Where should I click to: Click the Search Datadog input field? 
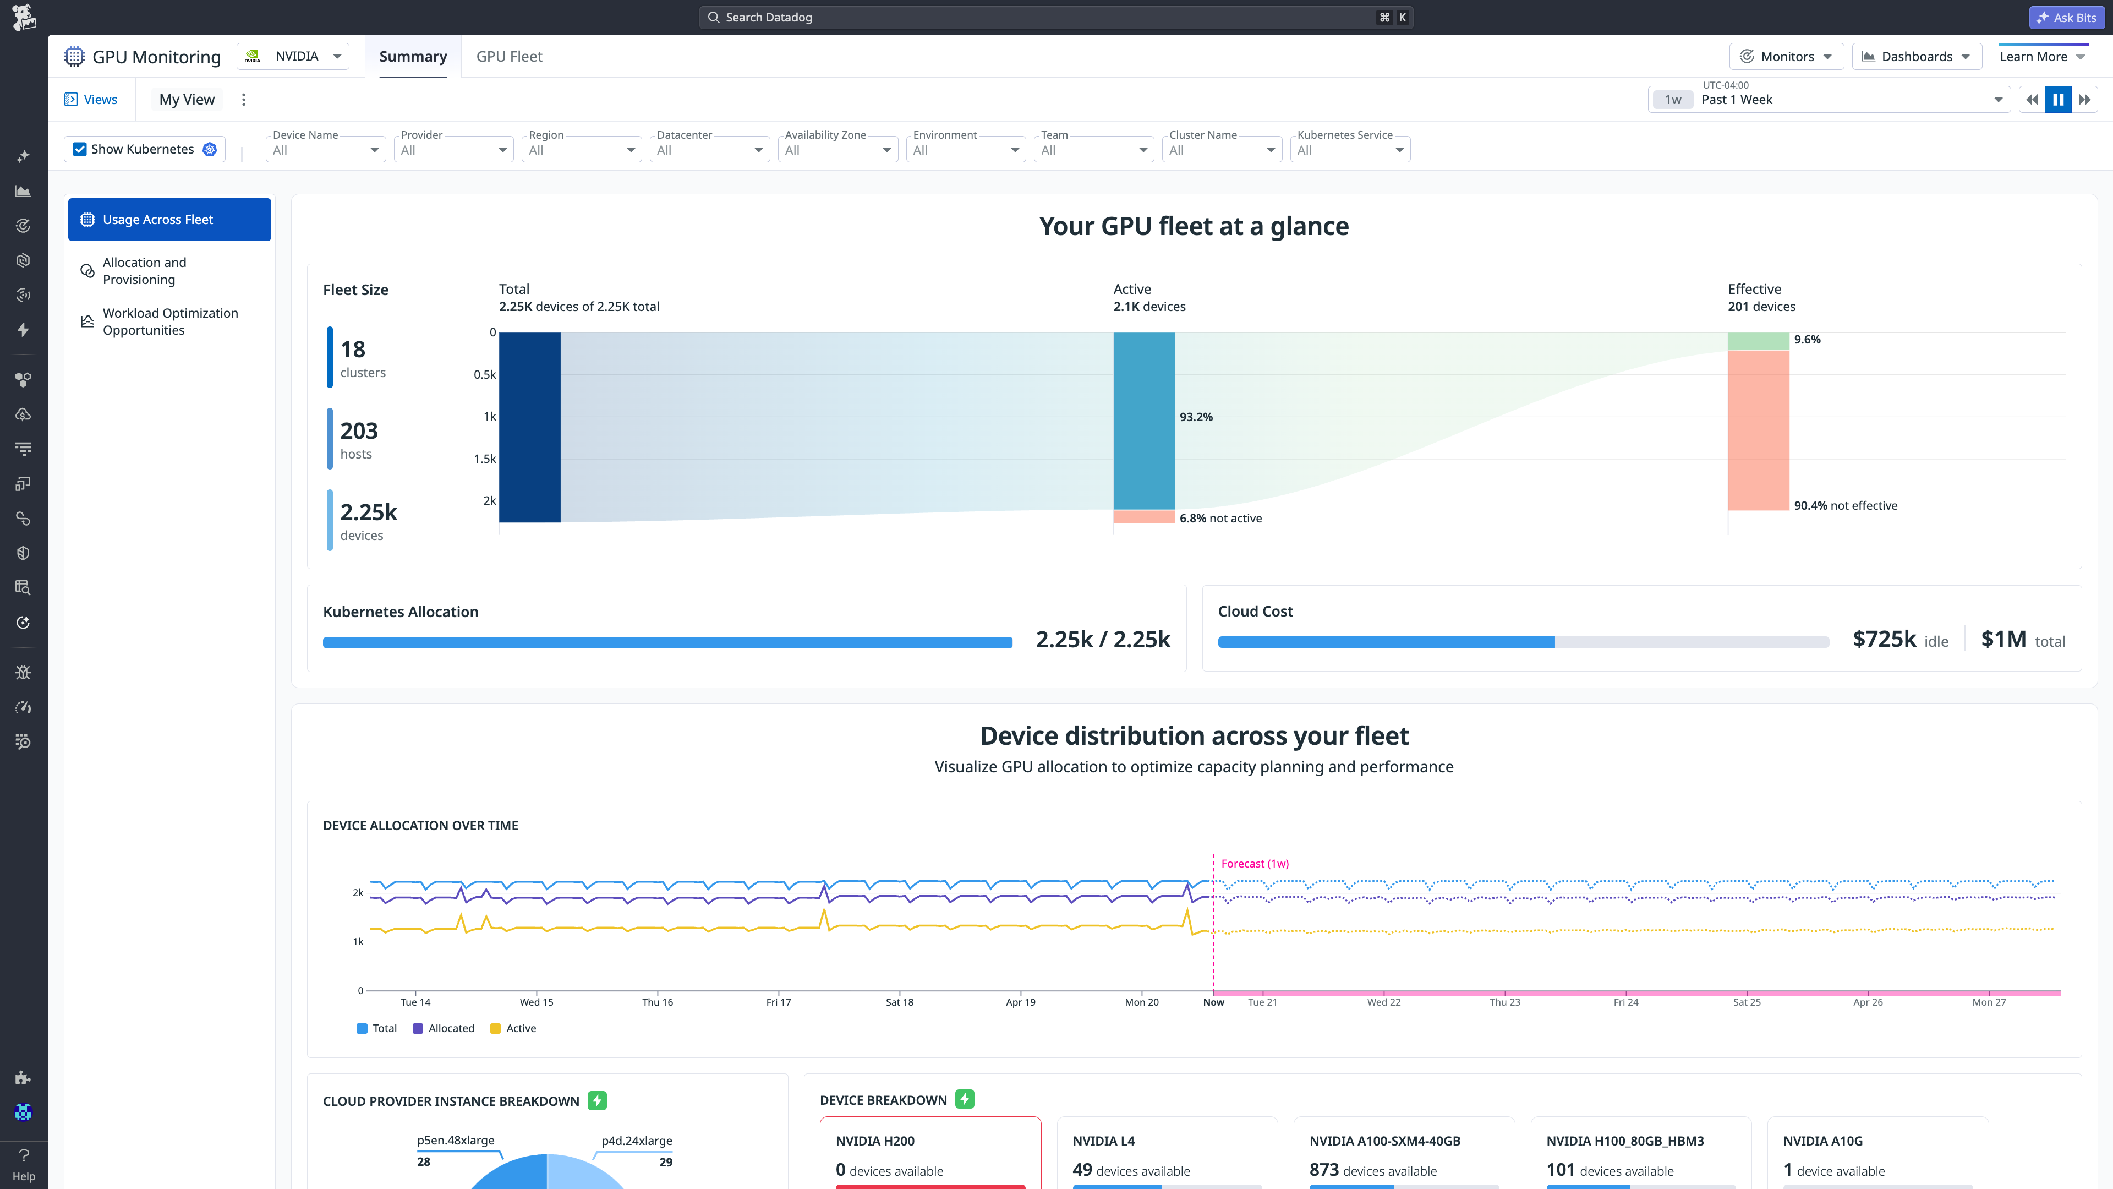(x=1050, y=17)
